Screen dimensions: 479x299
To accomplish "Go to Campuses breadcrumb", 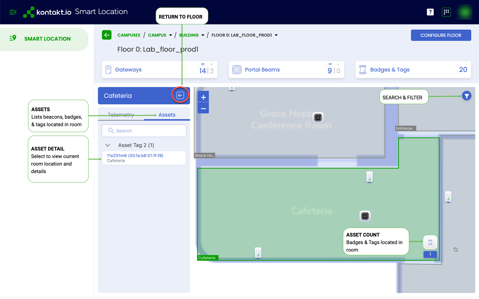I will pyautogui.click(x=129, y=35).
